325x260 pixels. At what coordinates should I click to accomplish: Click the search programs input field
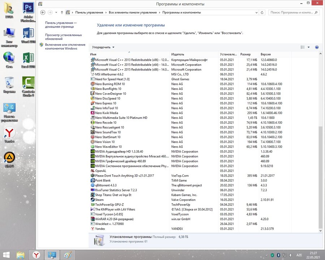click(292, 12)
